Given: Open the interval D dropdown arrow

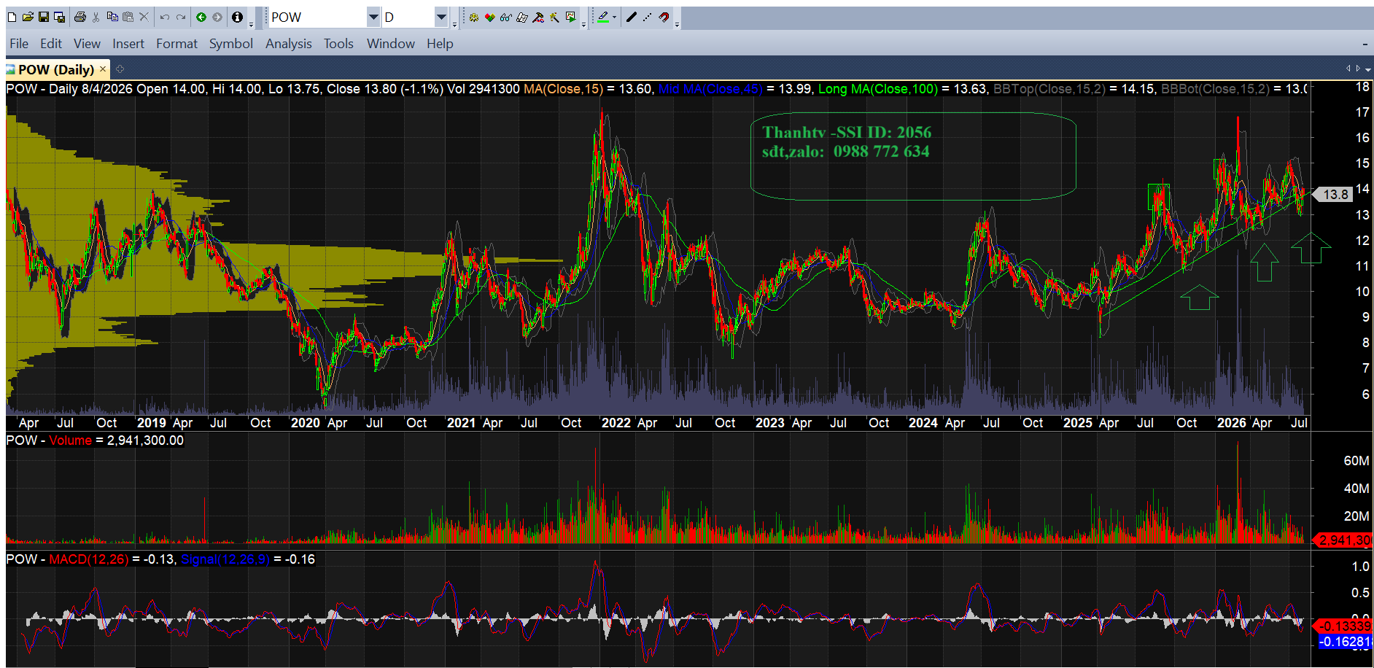Looking at the screenshot, I should 441,17.
